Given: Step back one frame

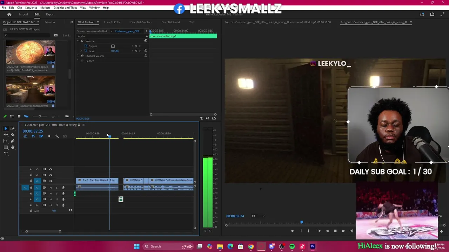Looking at the screenshot, I should point(327,231).
